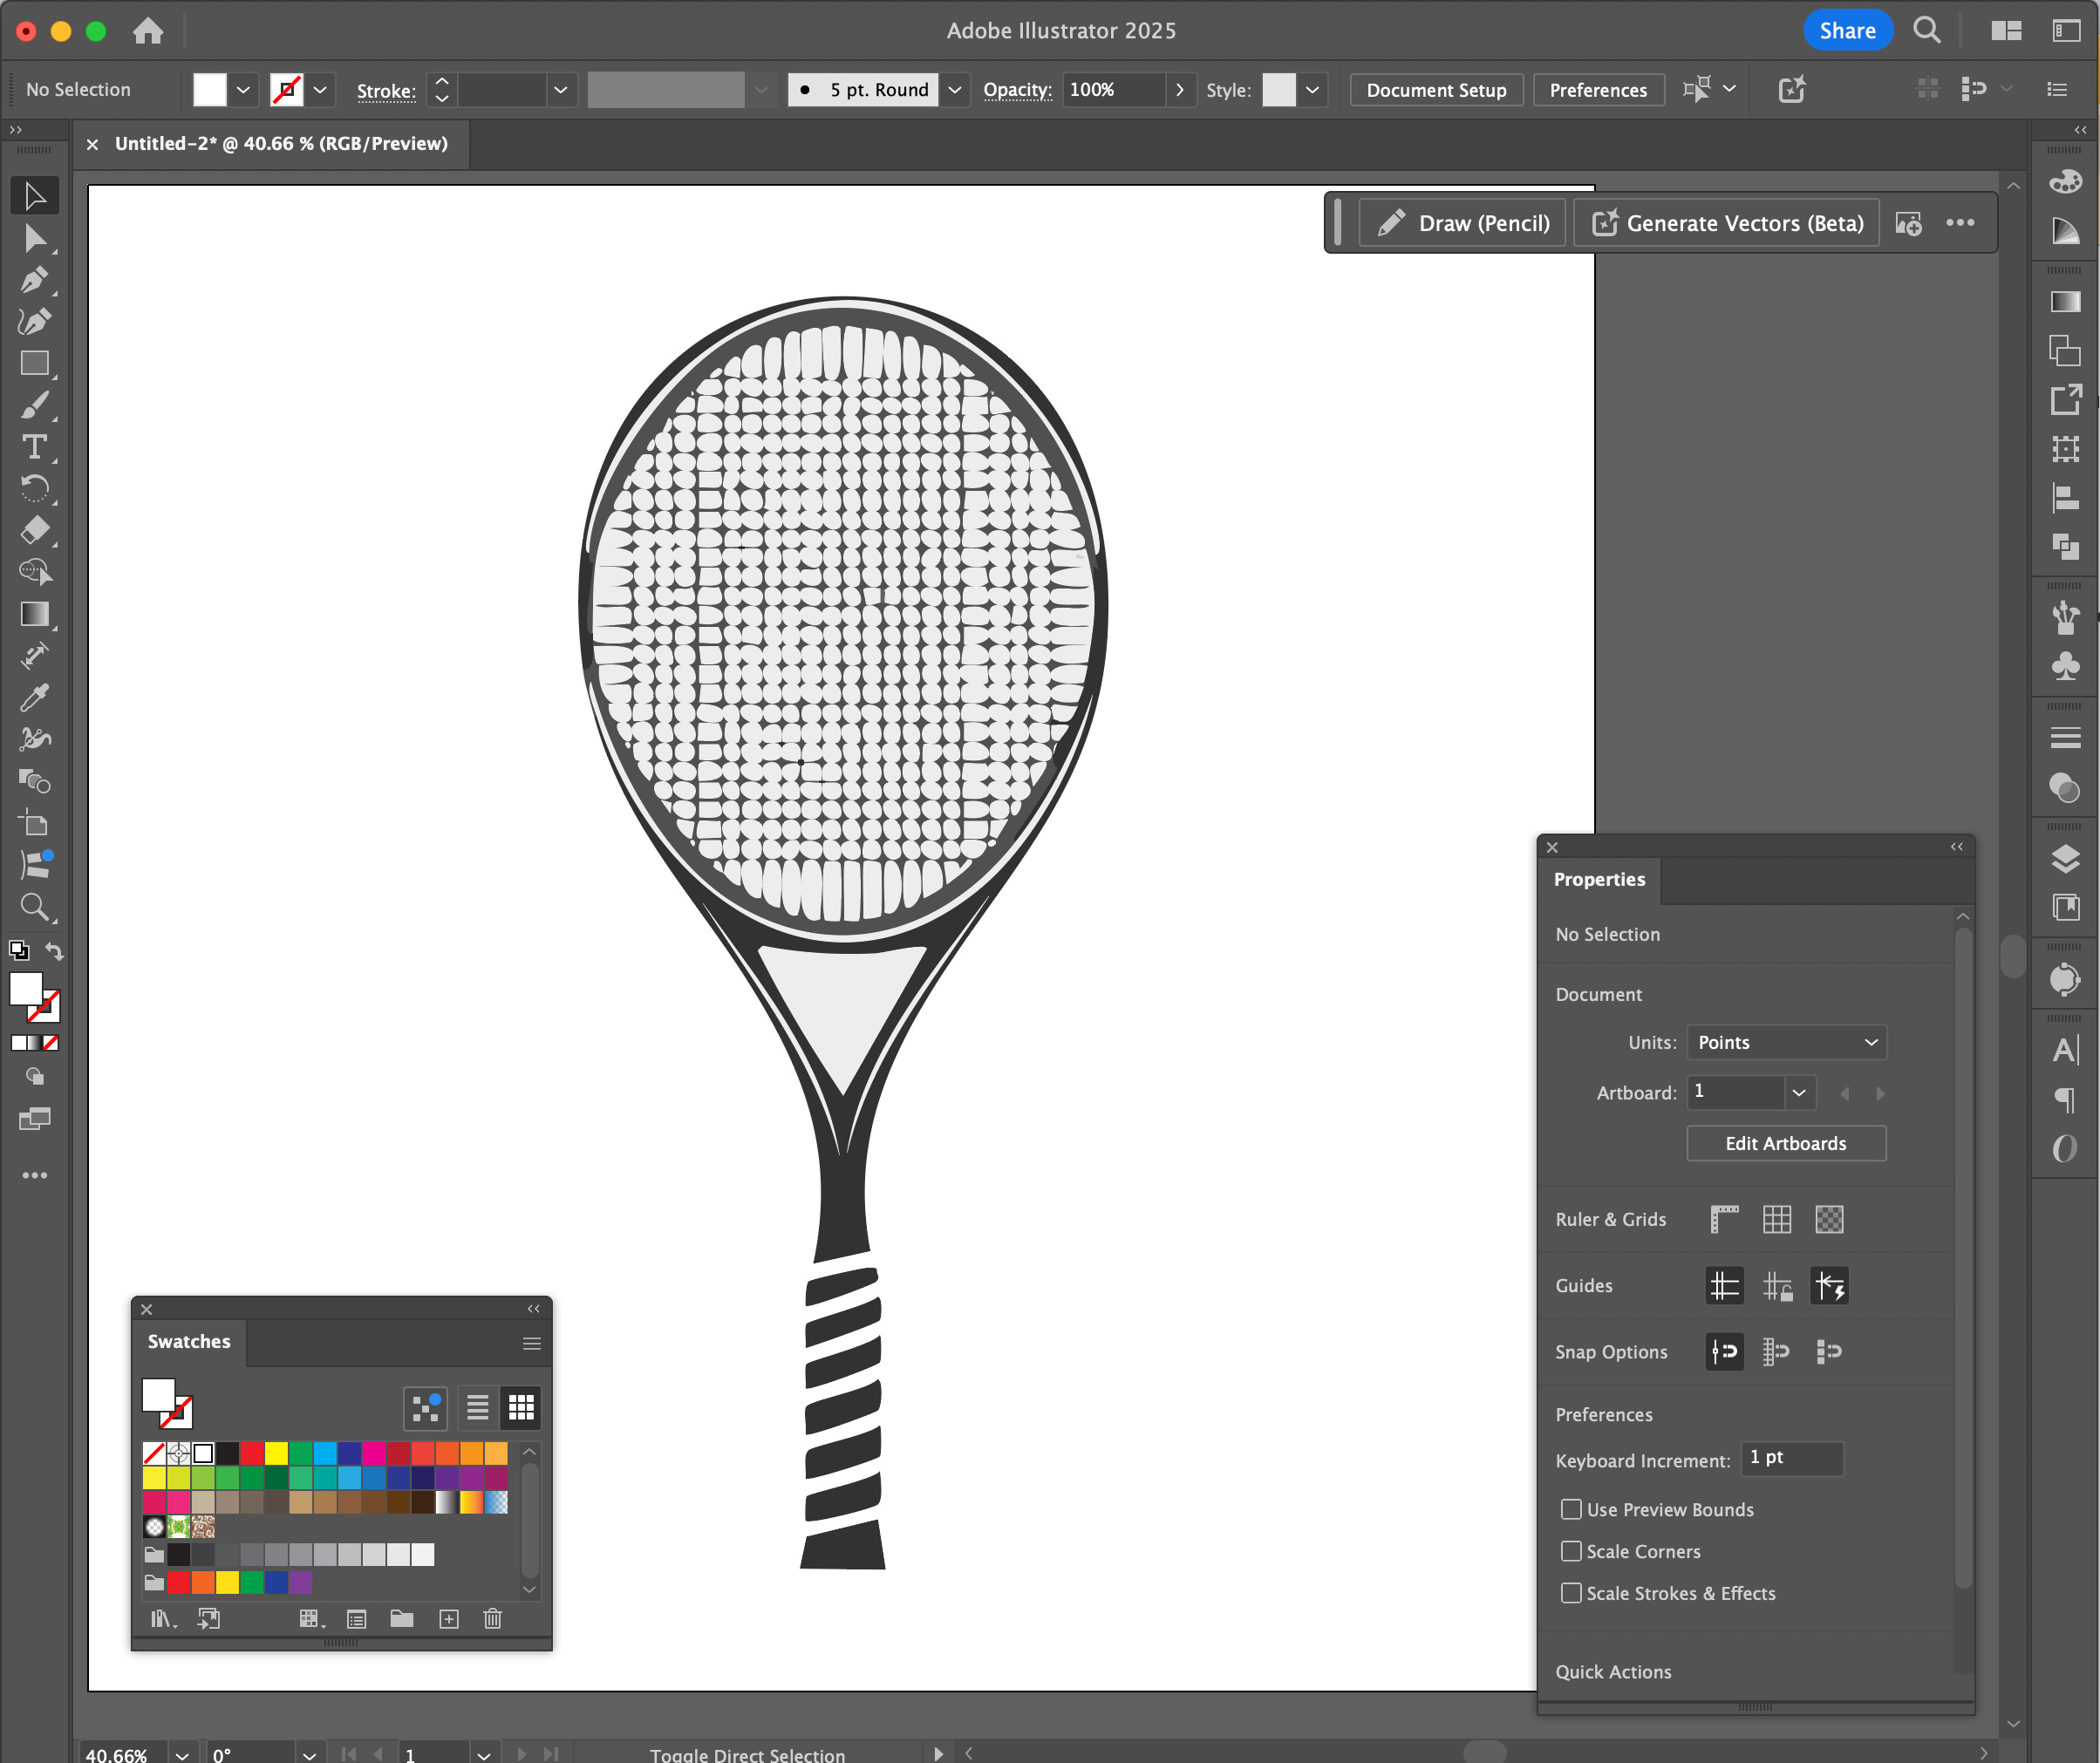Select the Rectangle tool
Screen dimensions: 2100x1763
point(34,363)
